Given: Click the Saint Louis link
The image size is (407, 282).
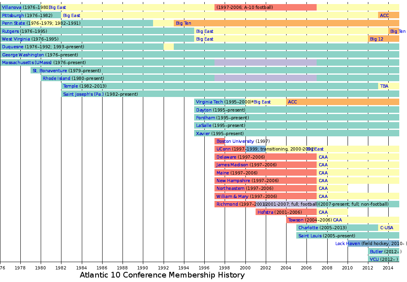Looking at the screenshot, I should (x=310, y=236).
